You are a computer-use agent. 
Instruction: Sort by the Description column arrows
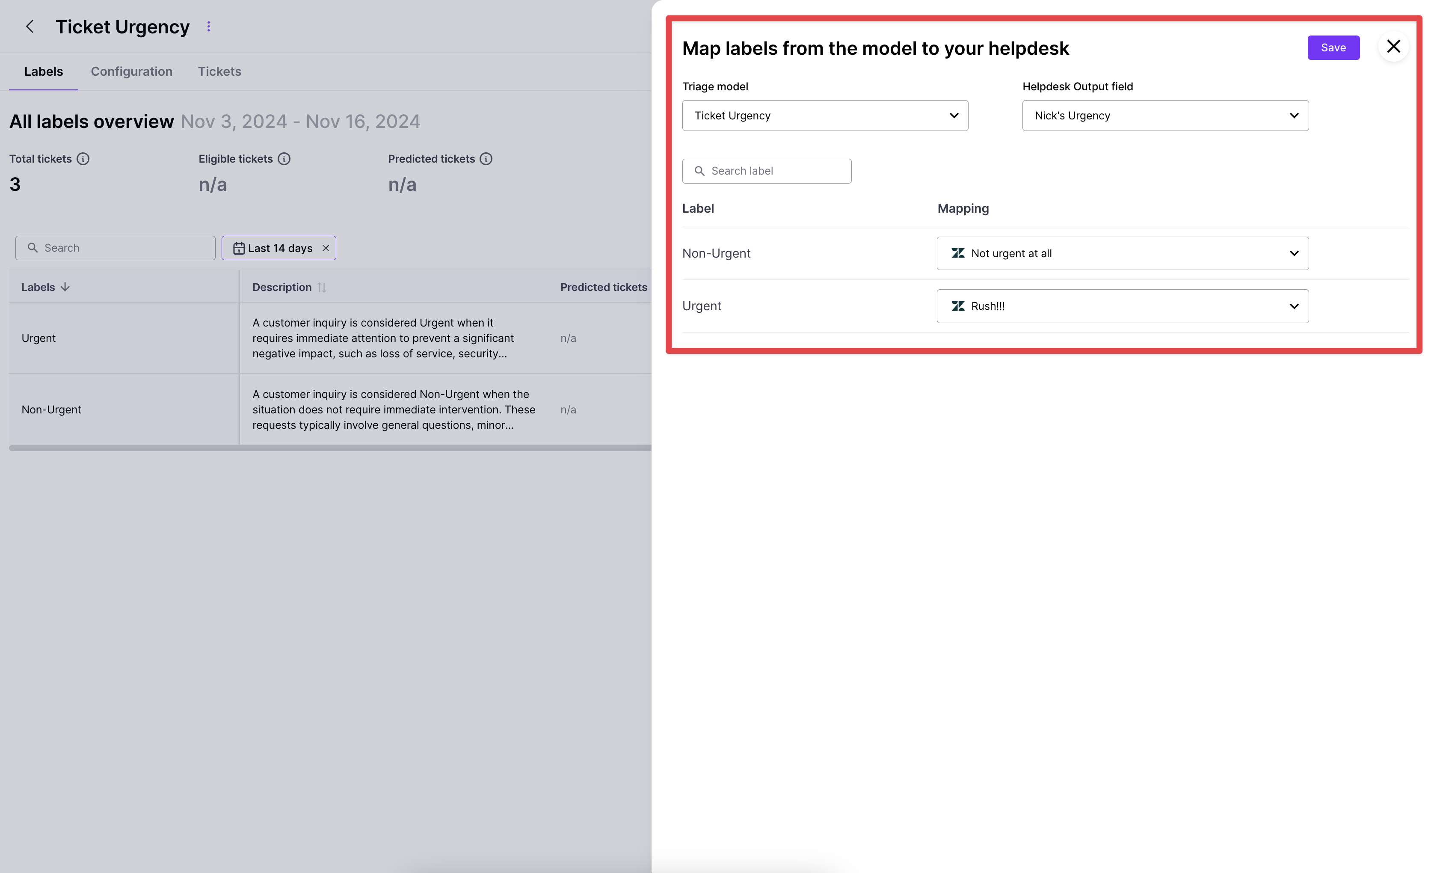click(322, 288)
